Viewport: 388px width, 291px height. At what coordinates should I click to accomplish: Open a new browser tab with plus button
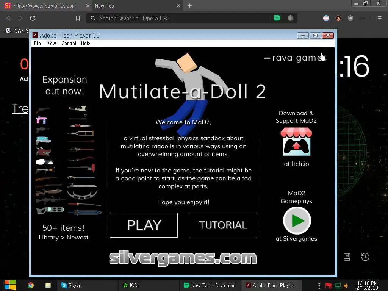[190, 6]
